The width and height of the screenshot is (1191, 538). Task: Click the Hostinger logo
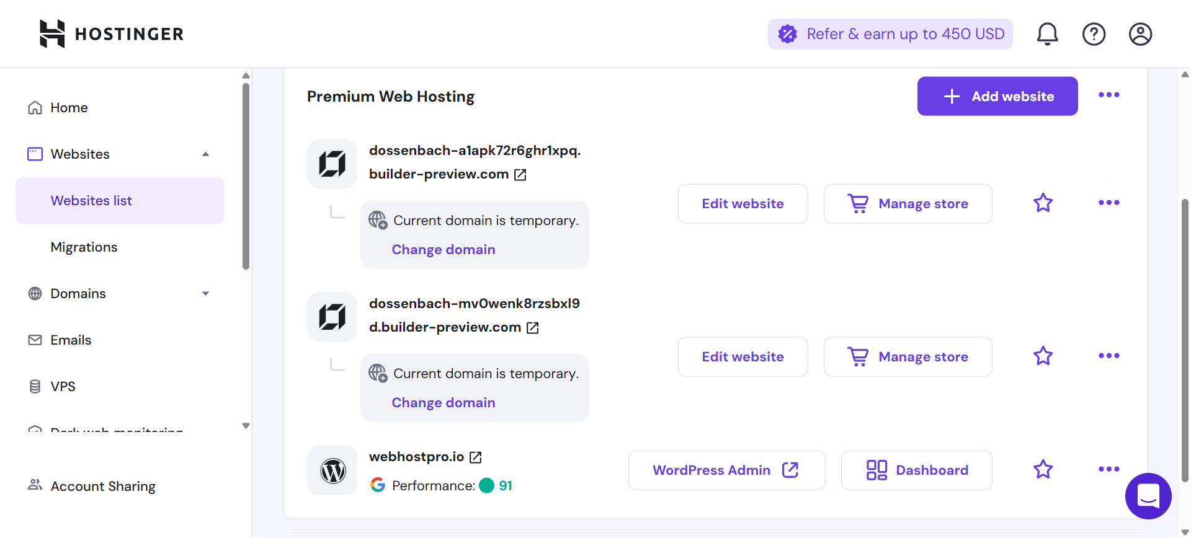(x=112, y=33)
